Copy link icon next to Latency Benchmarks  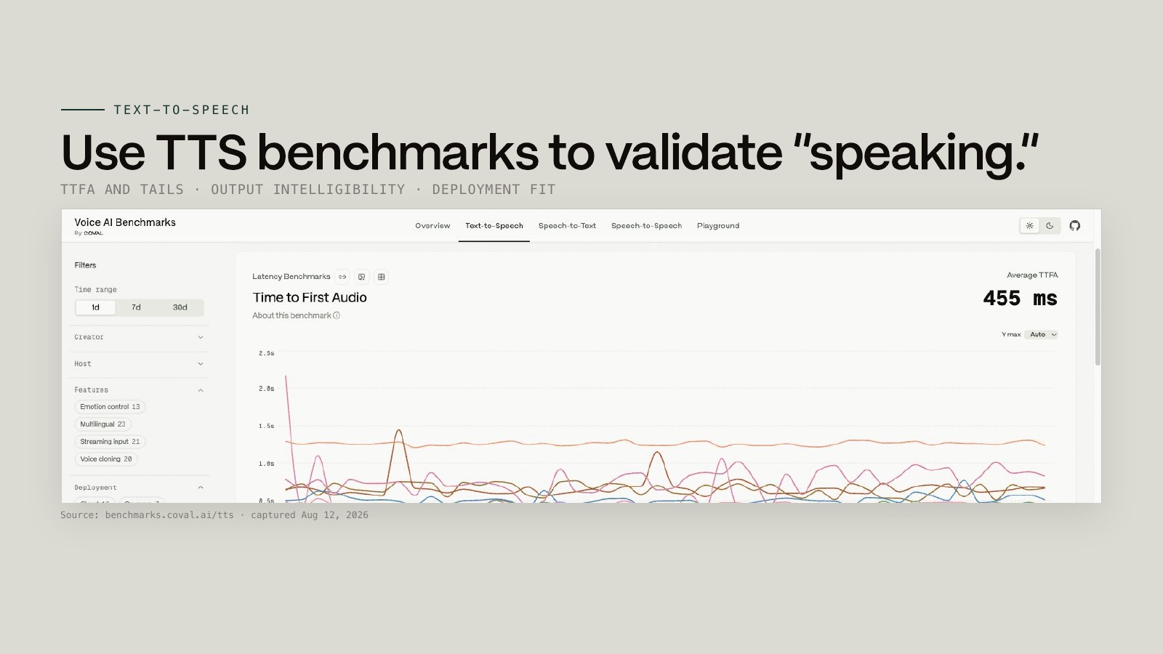point(342,277)
